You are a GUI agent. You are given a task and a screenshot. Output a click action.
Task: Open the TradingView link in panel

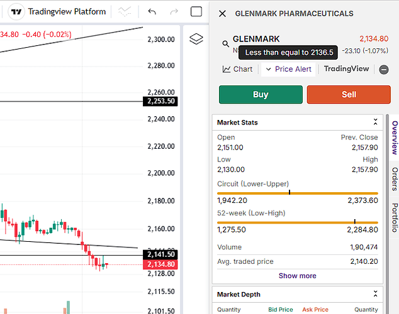pos(346,69)
